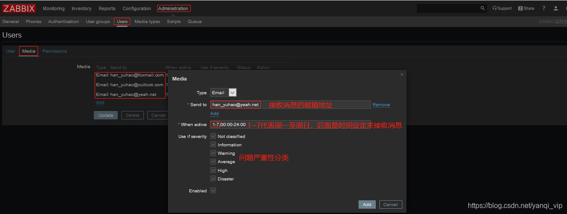Toggle the High severity checkbox
The image size is (567, 214).
[213, 170]
